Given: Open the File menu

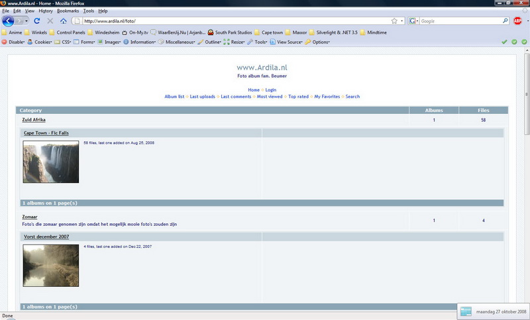Looking at the screenshot, I should [5, 11].
